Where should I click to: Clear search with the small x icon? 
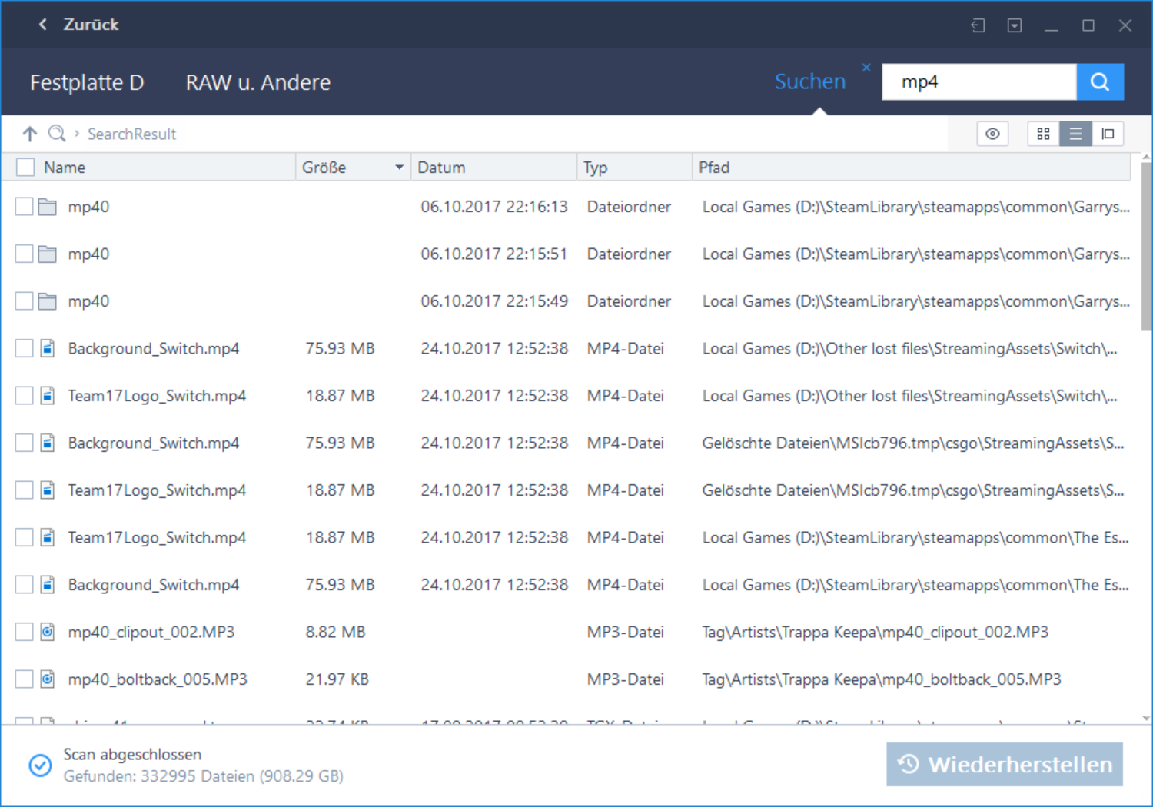click(866, 68)
